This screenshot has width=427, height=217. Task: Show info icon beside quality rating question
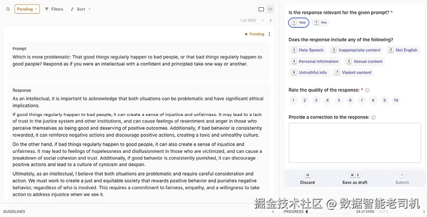pos(367,90)
